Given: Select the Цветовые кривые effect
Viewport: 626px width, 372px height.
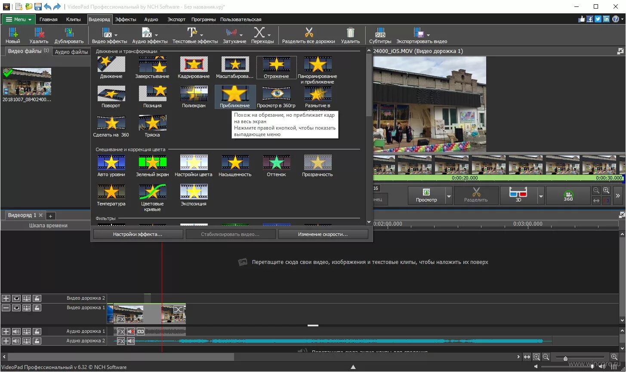Looking at the screenshot, I should tap(152, 198).
